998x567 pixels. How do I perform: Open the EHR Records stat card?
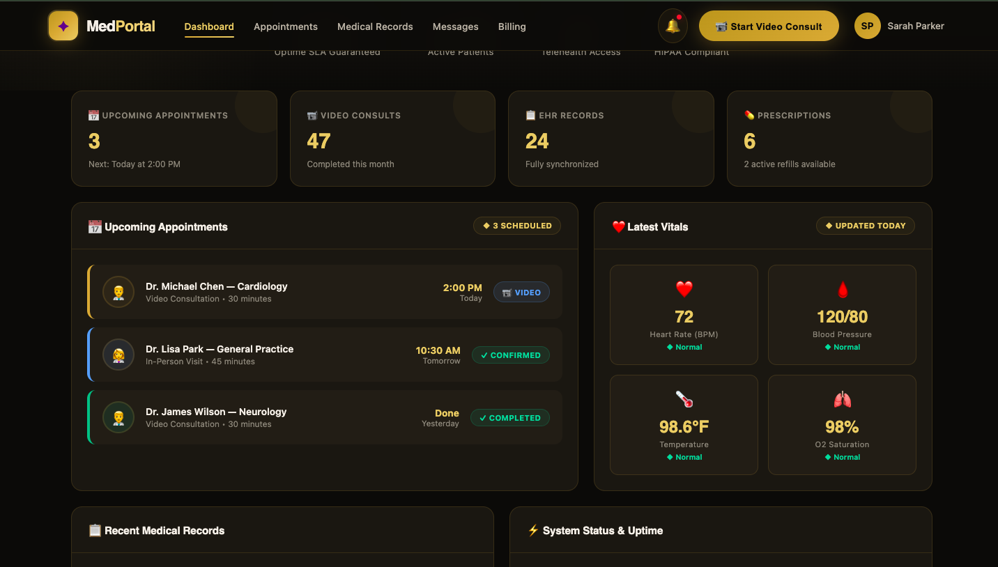coord(611,139)
